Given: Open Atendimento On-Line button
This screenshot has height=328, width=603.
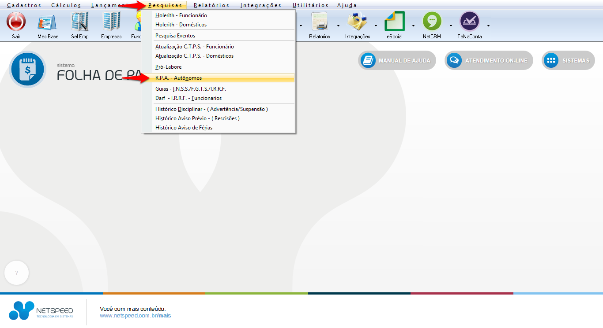Looking at the screenshot, I should [489, 61].
